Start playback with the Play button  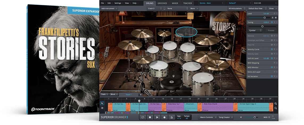tap(157, 117)
